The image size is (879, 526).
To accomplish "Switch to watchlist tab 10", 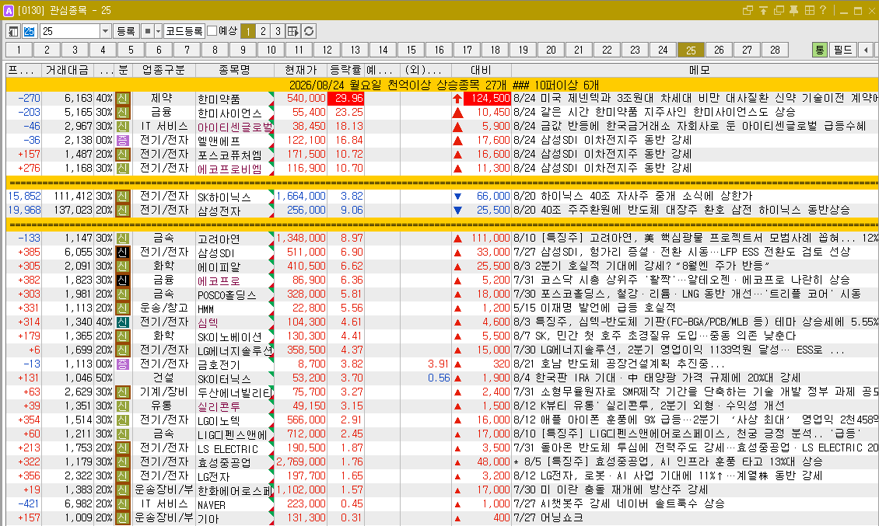I will (x=271, y=50).
